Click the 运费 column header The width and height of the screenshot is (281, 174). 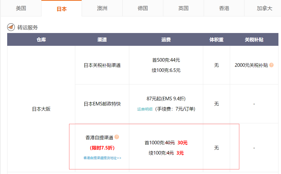[166, 40]
